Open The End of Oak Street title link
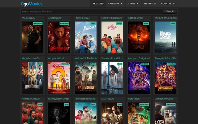198x124 pixels. click(166, 18)
